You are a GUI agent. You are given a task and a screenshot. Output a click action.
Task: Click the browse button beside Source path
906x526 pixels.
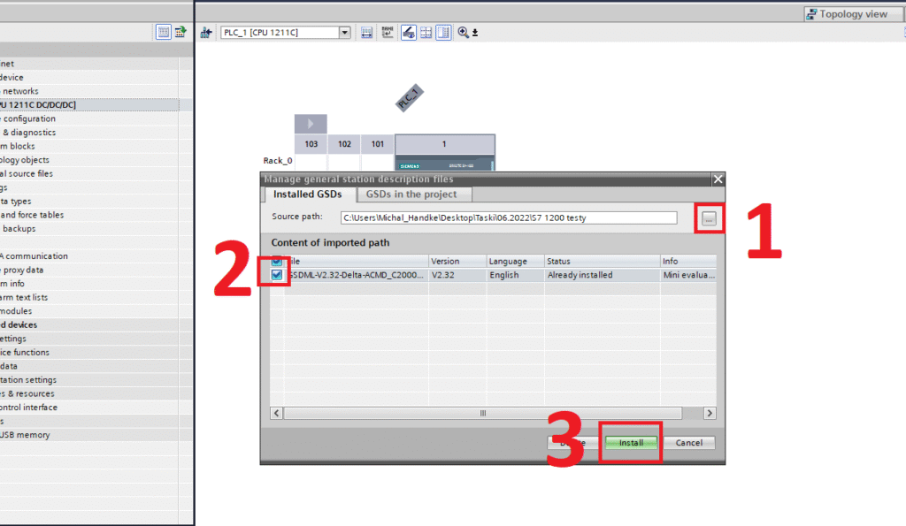tap(709, 218)
